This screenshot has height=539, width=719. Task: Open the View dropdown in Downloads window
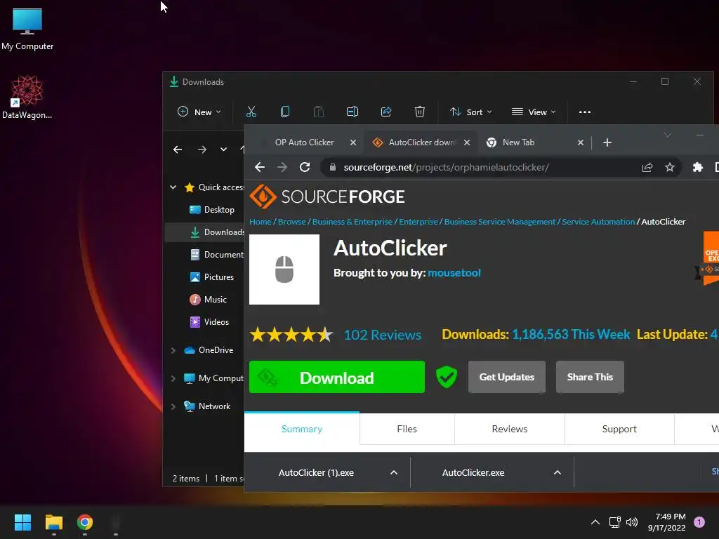[x=534, y=112]
